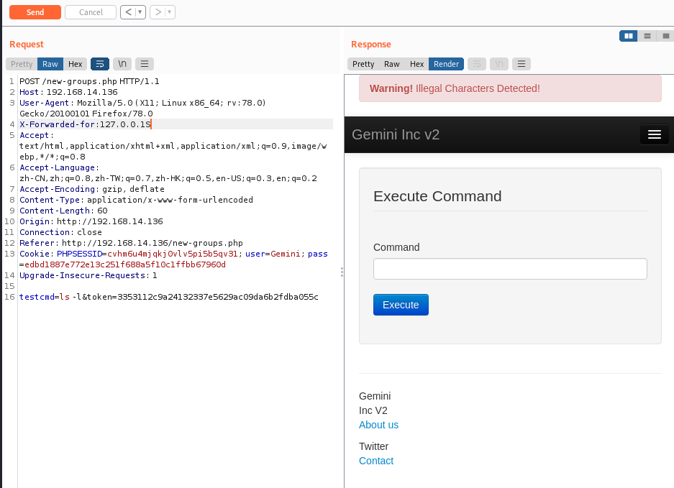Open the Response panel options menu icon
The height and width of the screenshot is (488, 674).
[522, 64]
